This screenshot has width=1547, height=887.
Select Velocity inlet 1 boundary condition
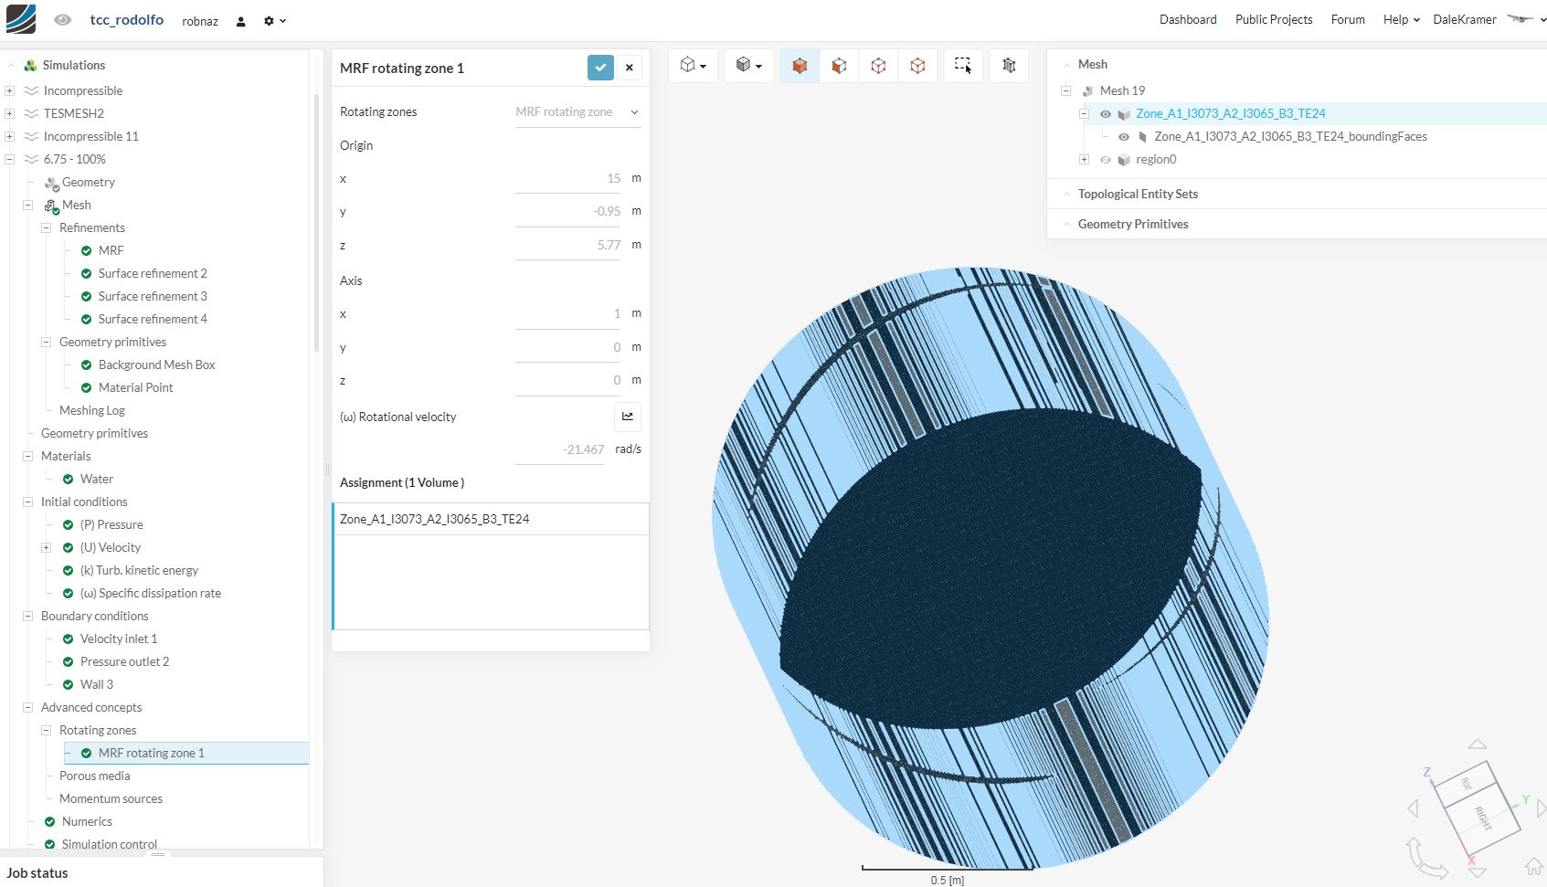pos(118,639)
